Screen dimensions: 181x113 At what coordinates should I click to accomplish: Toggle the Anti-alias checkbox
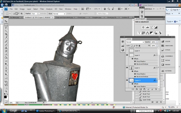tap(39, 14)
